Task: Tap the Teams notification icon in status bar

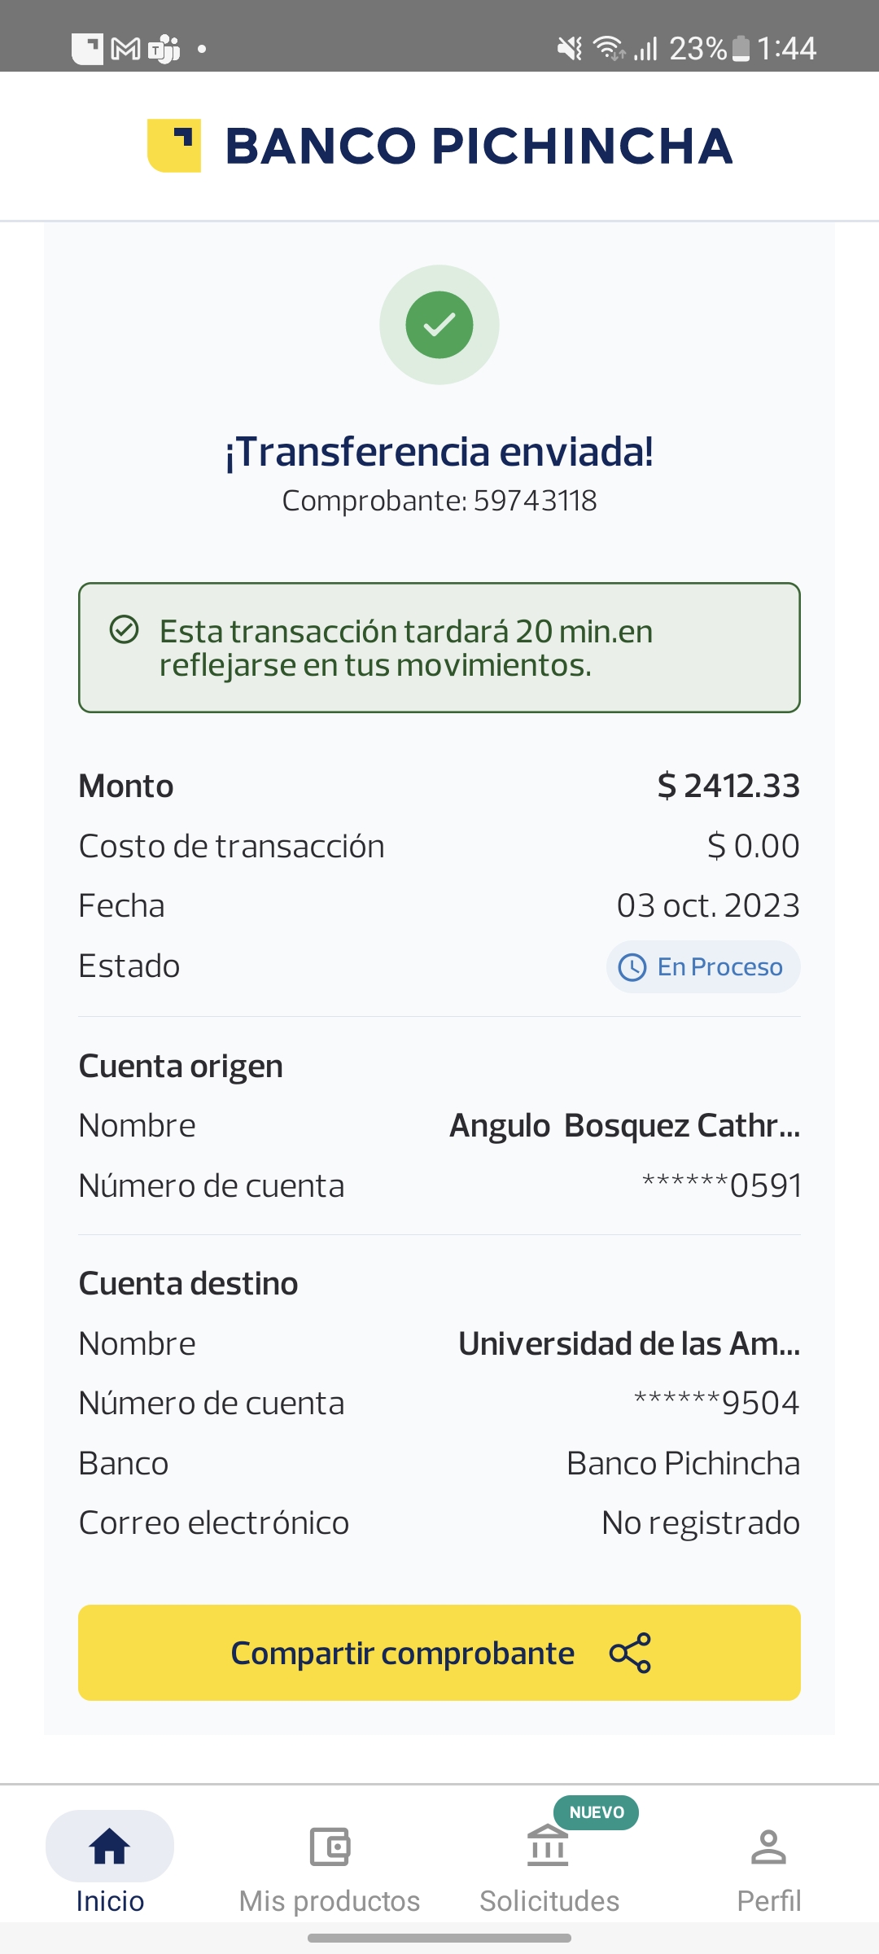Action: click(164, 49)
